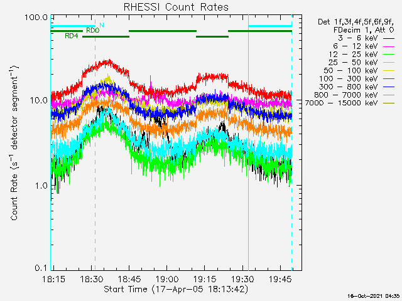Click the '19:15' time axis label
Screen dimensions: 402x301
click(x=205, y=279)
